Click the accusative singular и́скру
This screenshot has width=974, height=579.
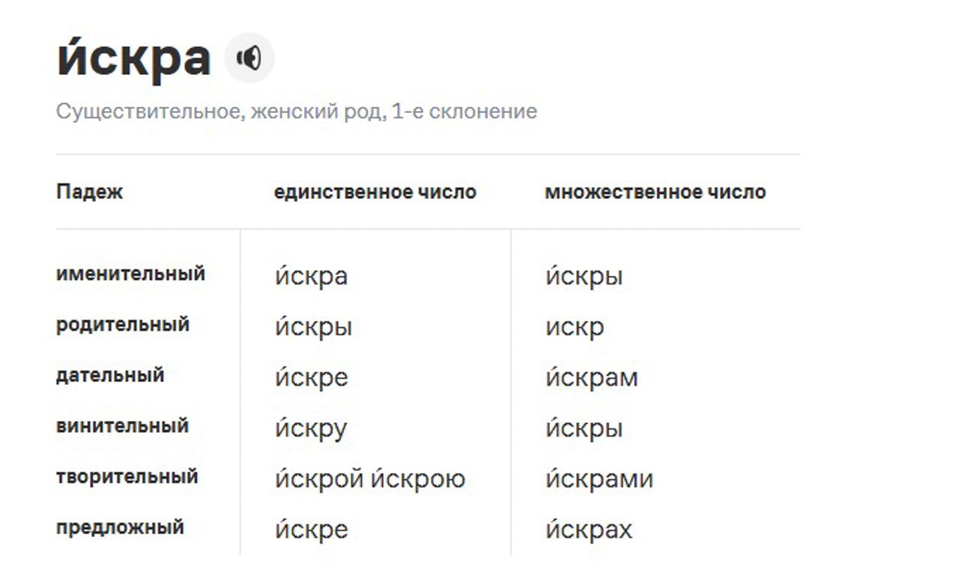tap(310, 428)
